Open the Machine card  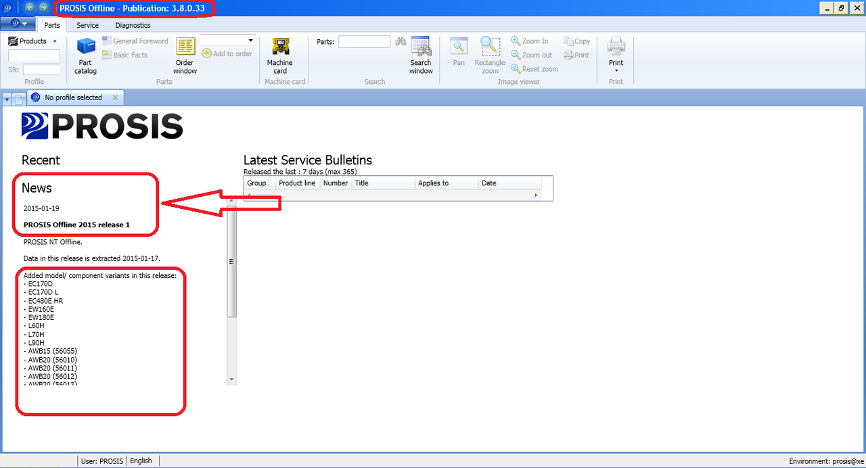(280, 55)
